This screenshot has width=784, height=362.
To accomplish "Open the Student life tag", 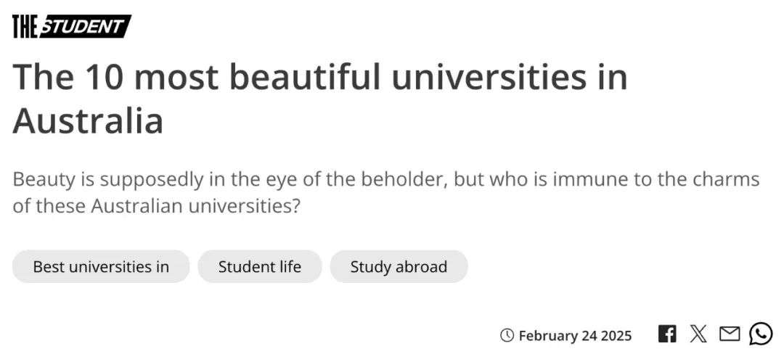I will (259, 266).
